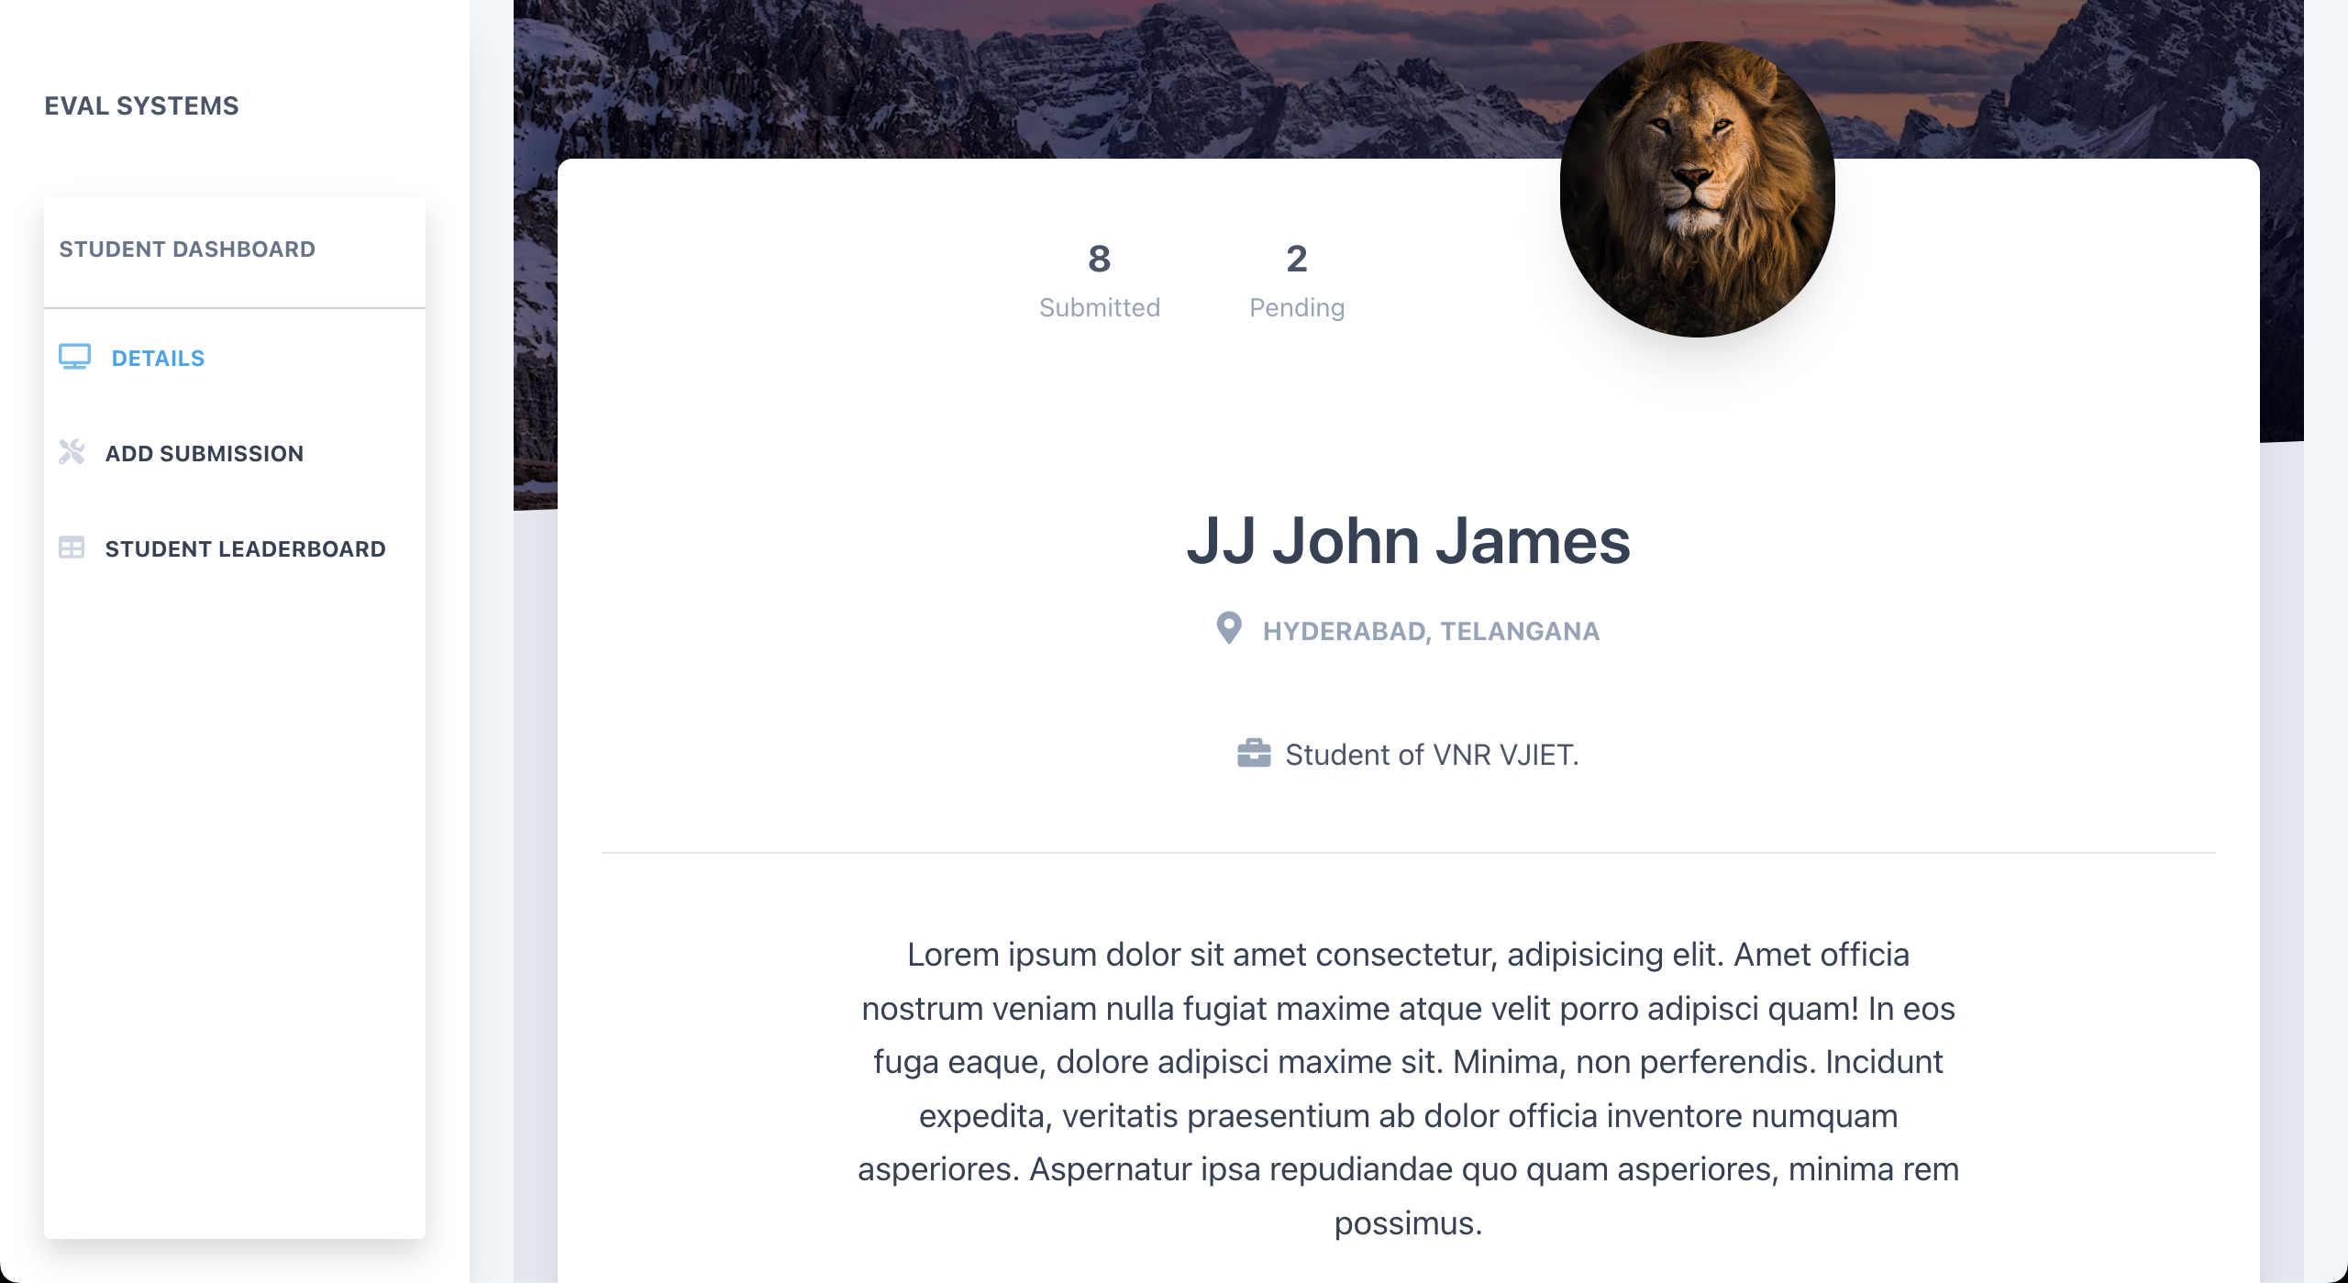Click the mountain banner background image

[1009, 79]
